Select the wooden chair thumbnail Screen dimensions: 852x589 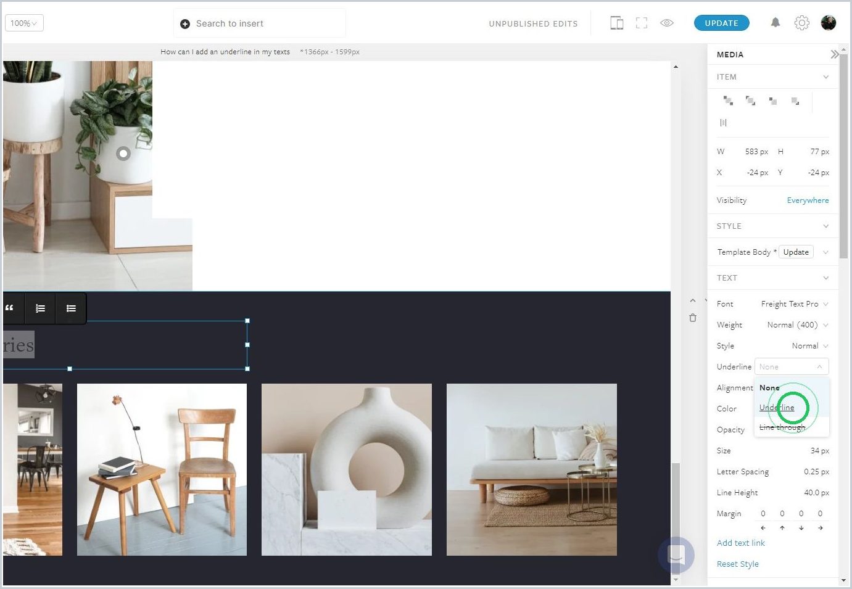pos(162,469)
